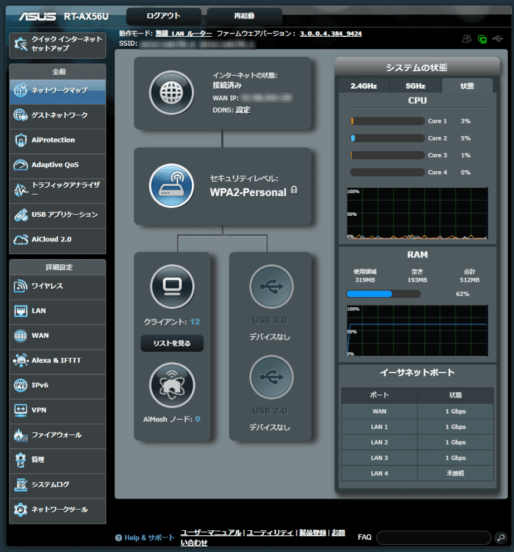Click the USB 2.0 device icon
514x552 pixels.
click(271, 377)
